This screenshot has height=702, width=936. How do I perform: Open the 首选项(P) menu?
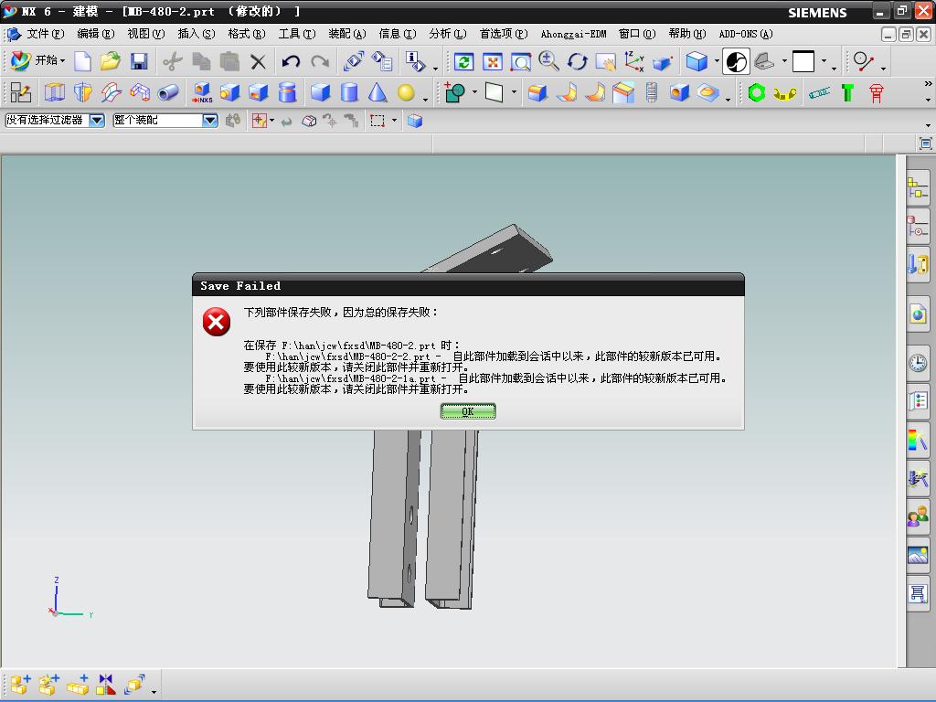click(x=504, y=34)
